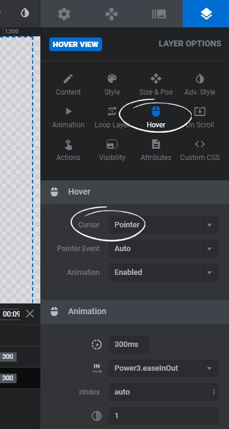Screen dimensions: 229x429
Task: Click the easing IN arrow icon
Action: point(97,368)
